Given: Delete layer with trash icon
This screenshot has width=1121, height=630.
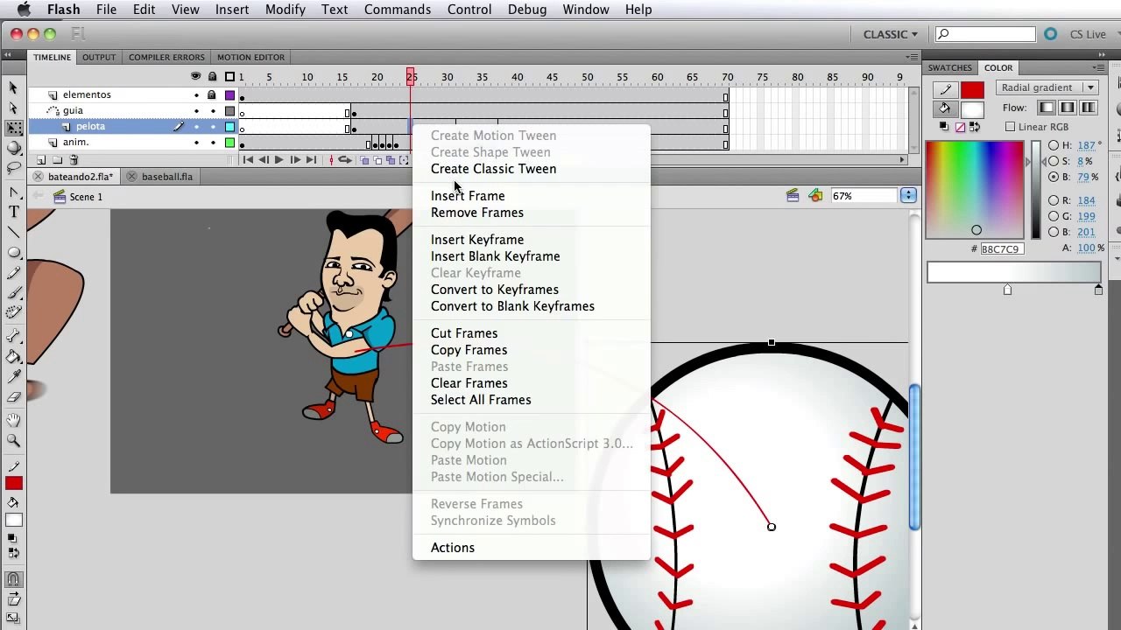Looking at the screenshot, I should click(x=74, y=160).
